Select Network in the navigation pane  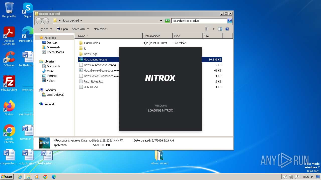(x=49, y=104)
